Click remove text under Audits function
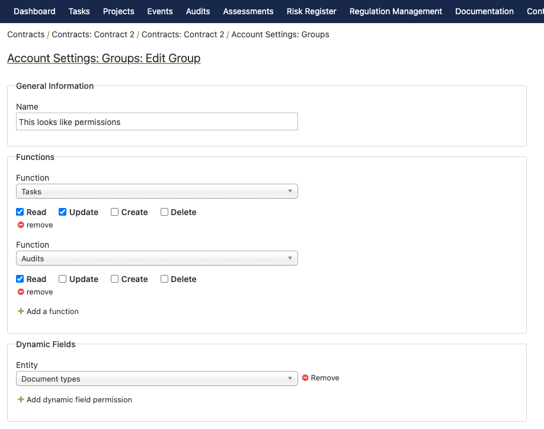 (40, 292)
